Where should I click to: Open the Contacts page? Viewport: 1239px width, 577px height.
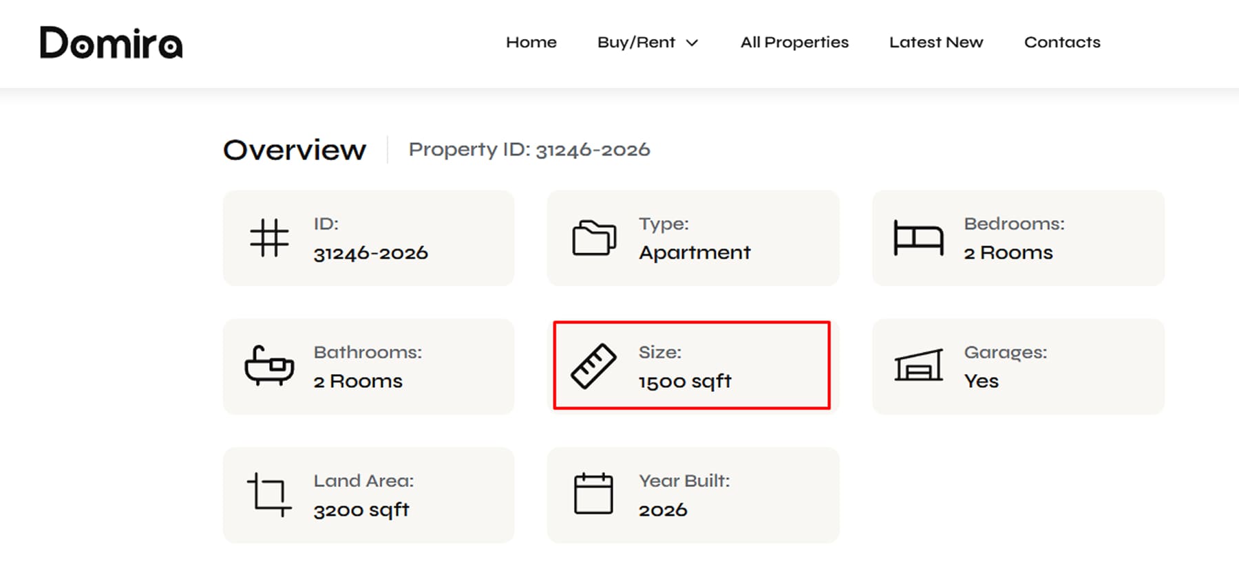(x=1062, y=43)
